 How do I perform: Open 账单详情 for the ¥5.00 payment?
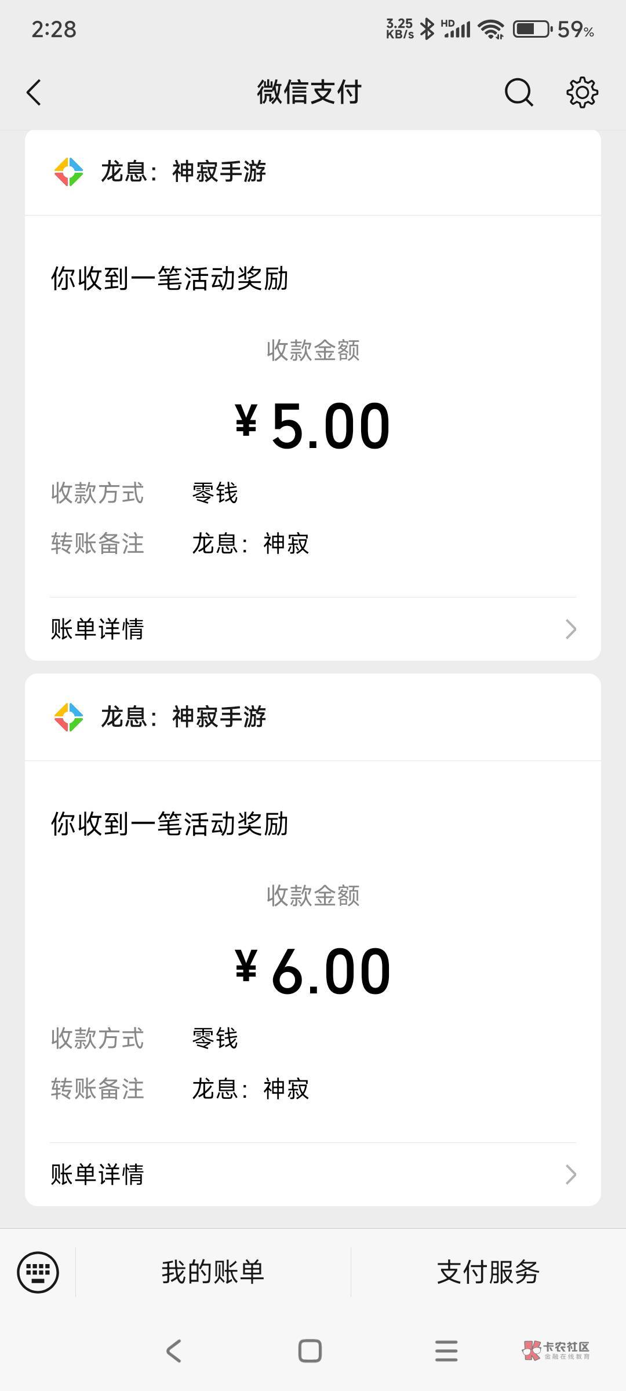click(x=97, y=629)
